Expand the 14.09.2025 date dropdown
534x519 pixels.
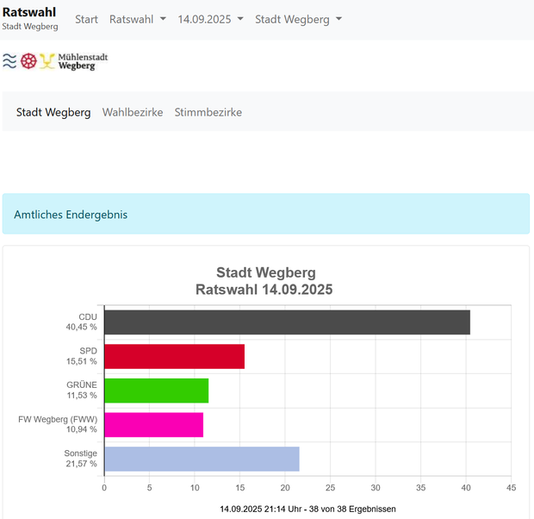tap(210, 19)
